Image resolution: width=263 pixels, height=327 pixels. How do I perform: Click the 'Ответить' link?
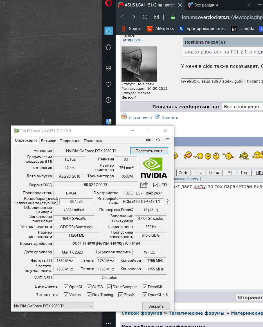click(x=170, y=118)
